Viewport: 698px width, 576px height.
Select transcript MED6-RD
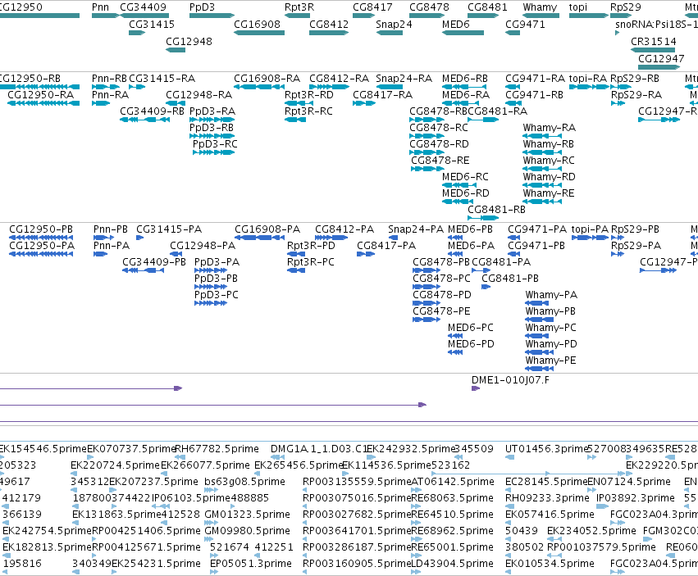(465, 193)
